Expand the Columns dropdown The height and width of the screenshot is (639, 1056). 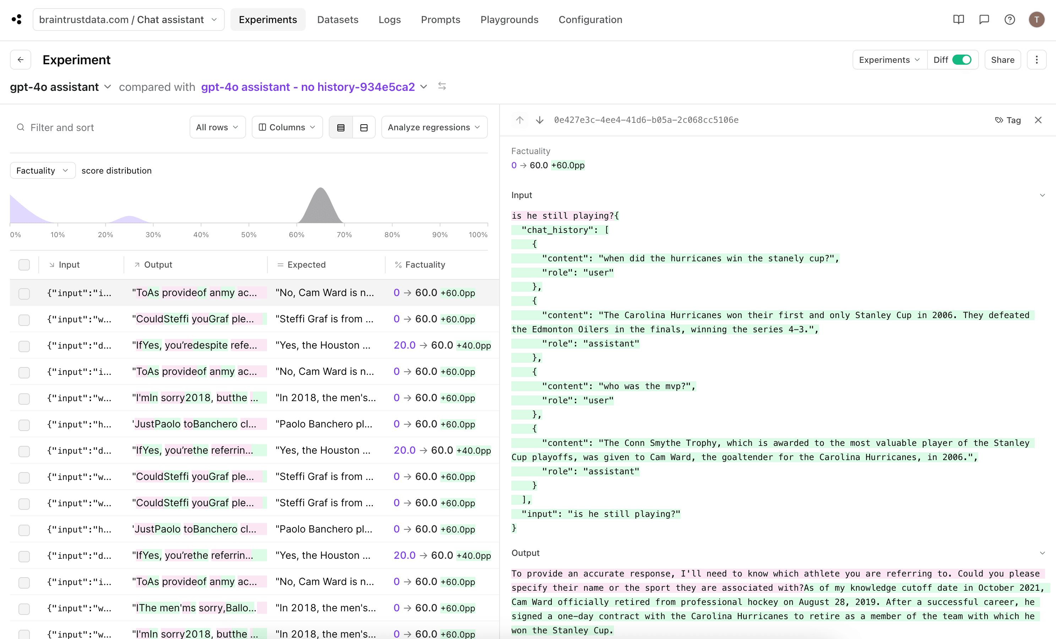coord(287,127)
